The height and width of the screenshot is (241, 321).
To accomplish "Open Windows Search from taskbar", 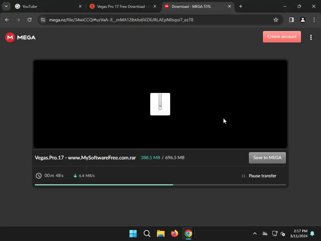I will [147, 233].
